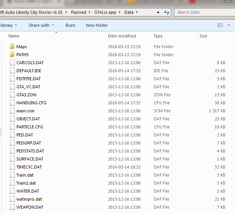Click the 2016-03-14 18:32 date cell
The image size is (235, 214).
(124, 167)
